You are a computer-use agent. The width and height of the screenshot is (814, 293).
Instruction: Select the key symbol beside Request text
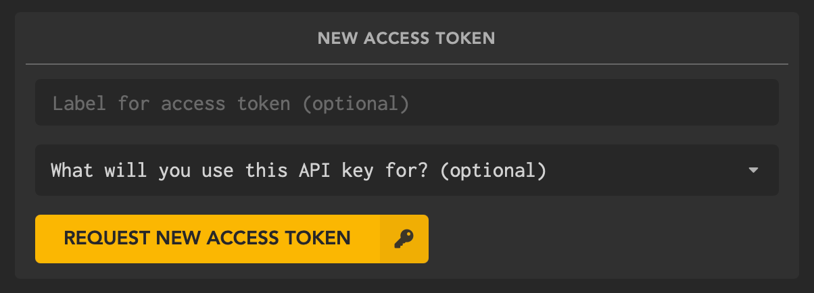(404, 238)
